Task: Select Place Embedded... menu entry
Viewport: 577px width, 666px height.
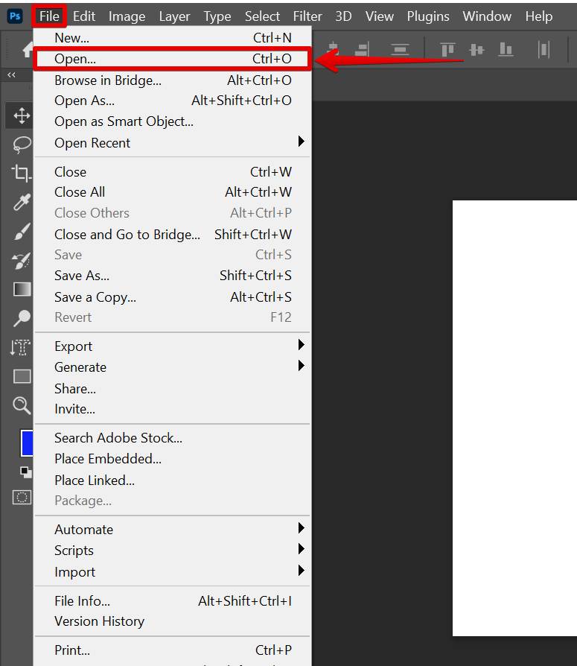Action: click(x=108, y=459)
